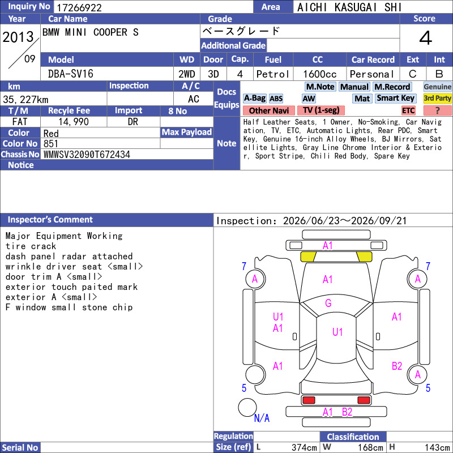Select the Additional Grade label
This screenshot has width=453, height=453.
[x=233, y=45]
